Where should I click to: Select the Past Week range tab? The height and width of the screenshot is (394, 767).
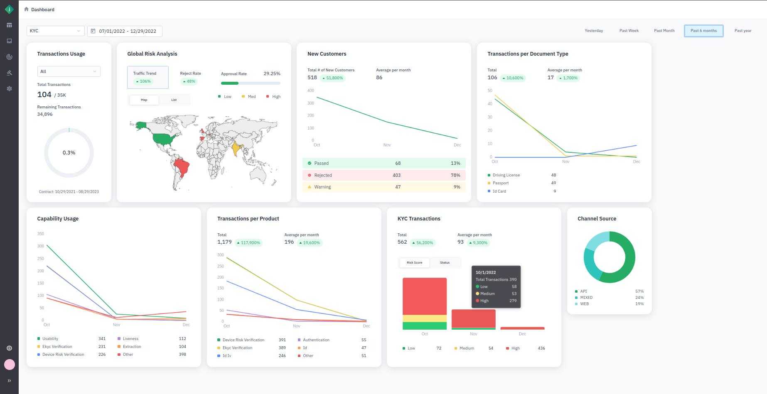pyautogui.click(x=629, y=31)
